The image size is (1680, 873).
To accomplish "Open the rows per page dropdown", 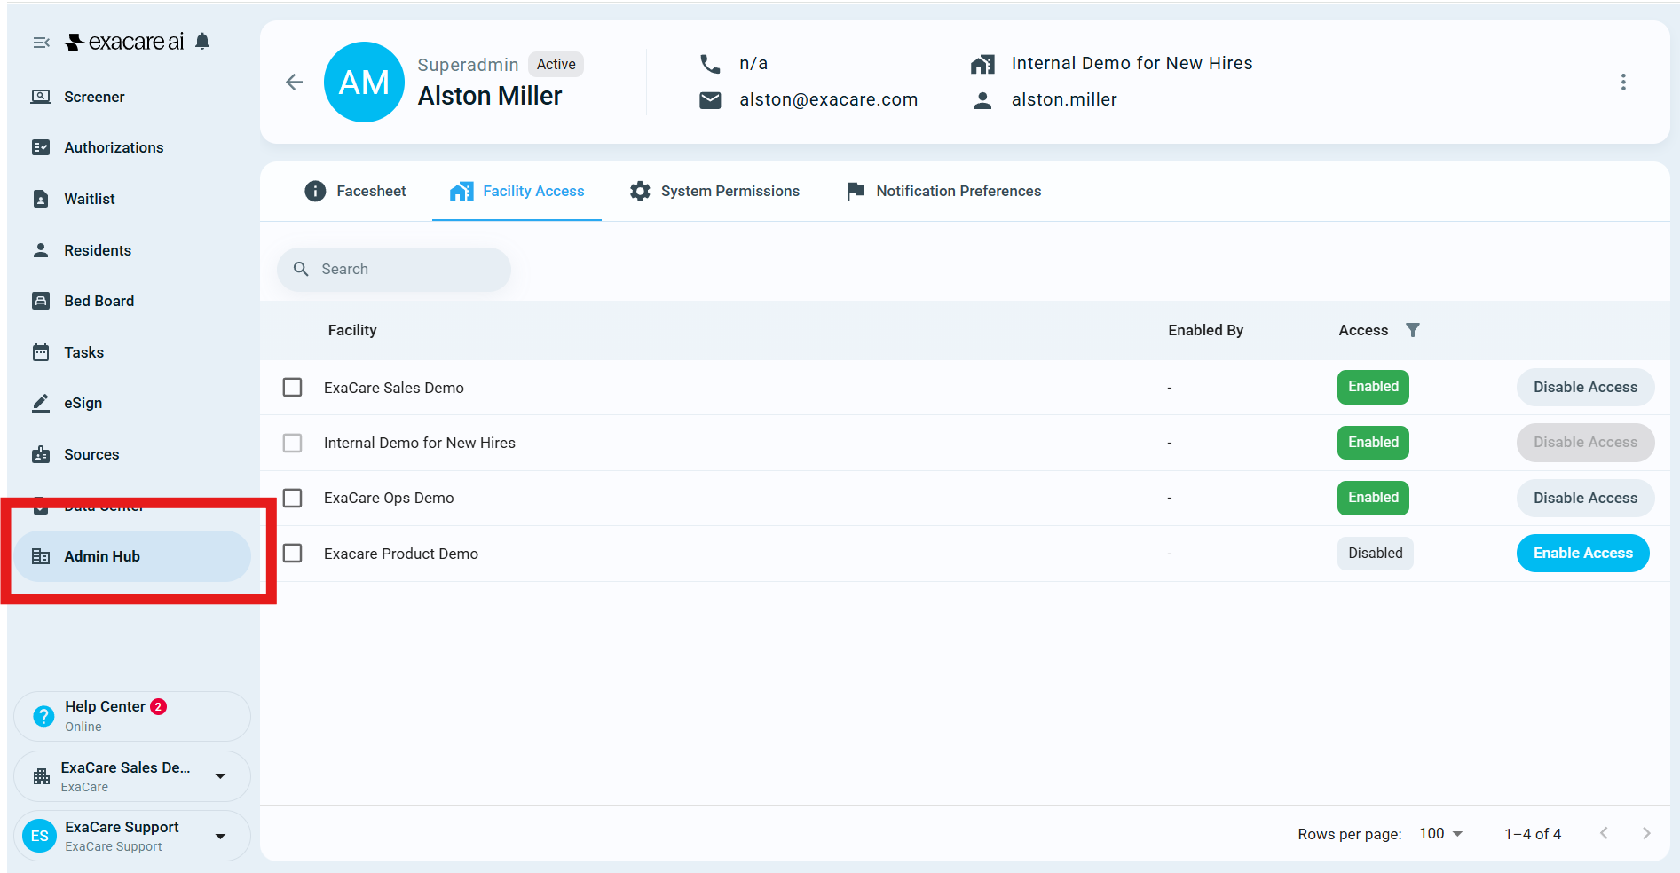I will pos(1440,833).
